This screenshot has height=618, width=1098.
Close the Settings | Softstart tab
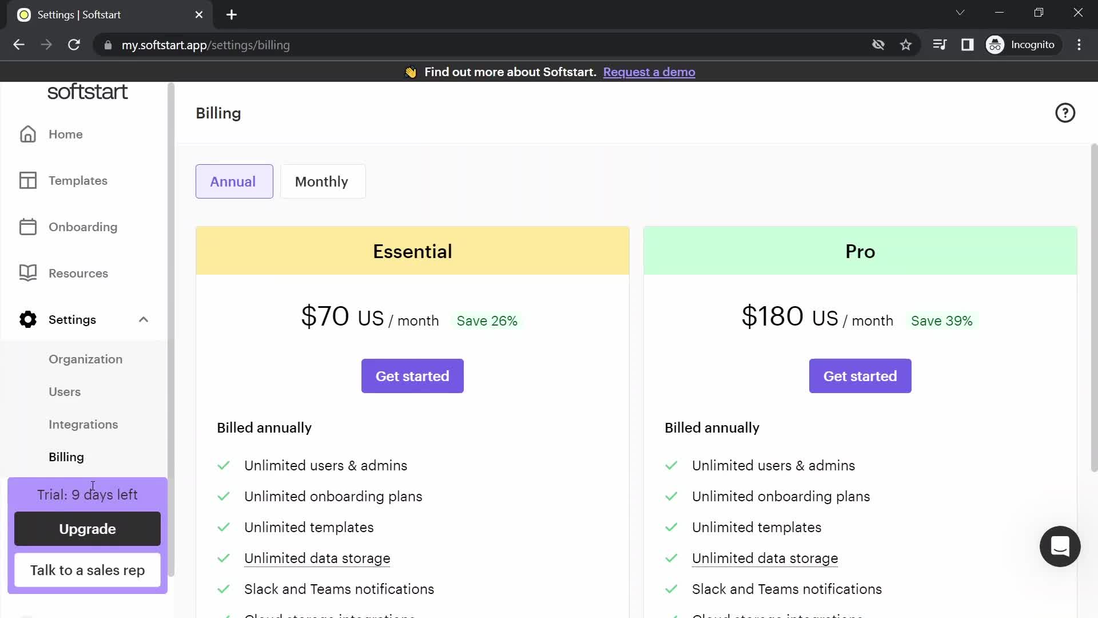pos(199,15)
